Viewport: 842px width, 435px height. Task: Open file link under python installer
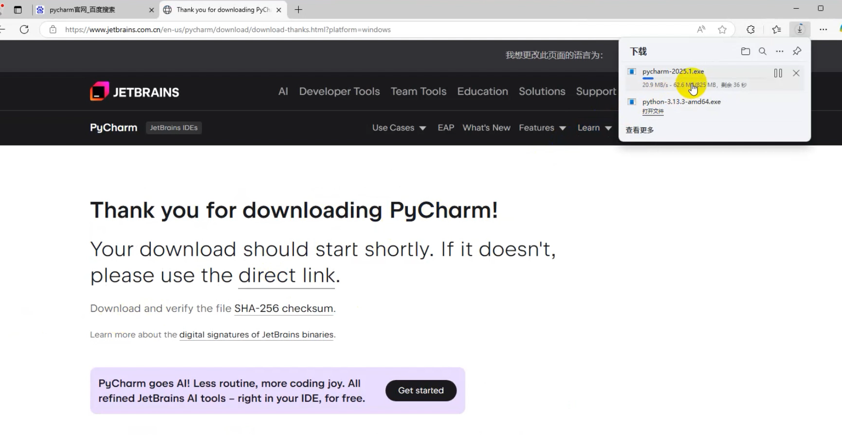(x=653, y=111)
